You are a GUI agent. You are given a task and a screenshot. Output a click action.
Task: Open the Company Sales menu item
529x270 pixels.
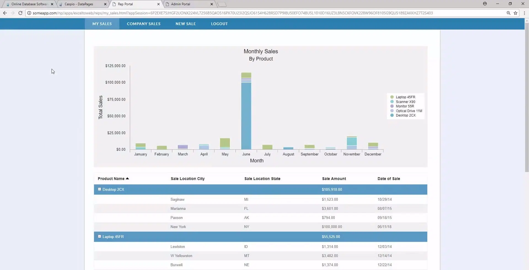(143, 24)
